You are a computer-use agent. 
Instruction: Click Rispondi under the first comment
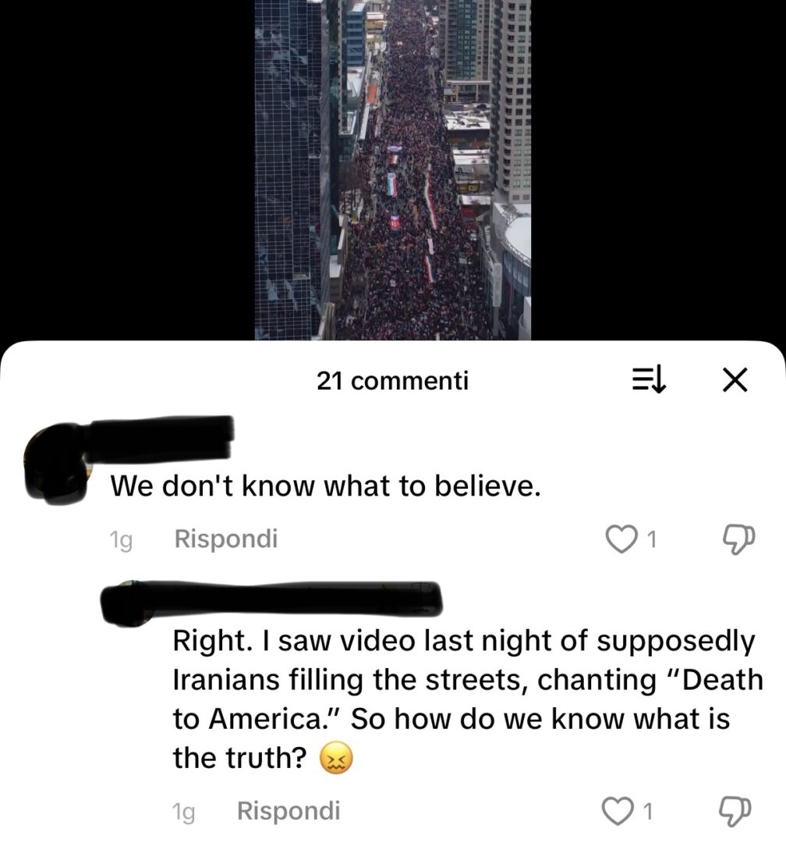[x=226, y=538]
